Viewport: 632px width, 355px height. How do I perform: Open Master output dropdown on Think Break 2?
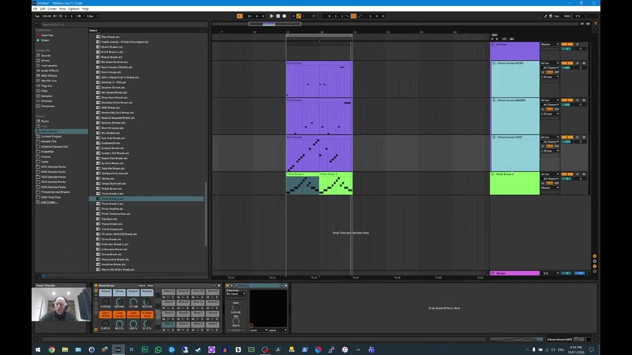pyautogui.click(x=550, y=188)
